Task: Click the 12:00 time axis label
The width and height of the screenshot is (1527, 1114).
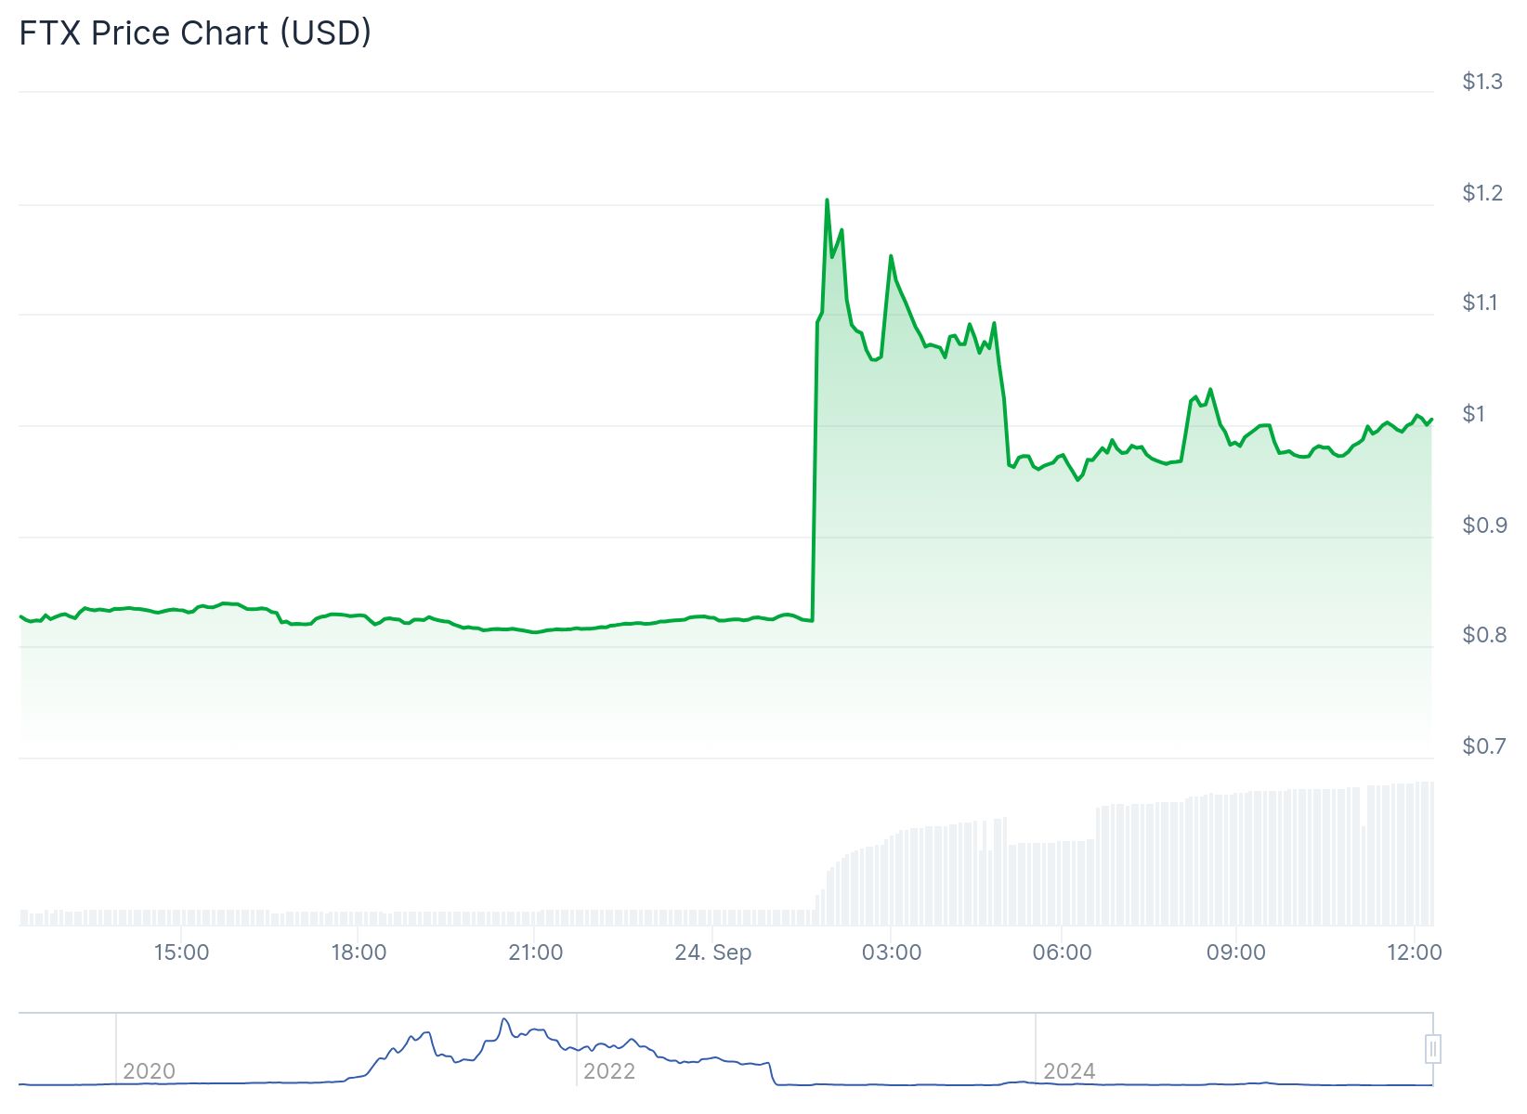Action: [x=1414, y=952]
